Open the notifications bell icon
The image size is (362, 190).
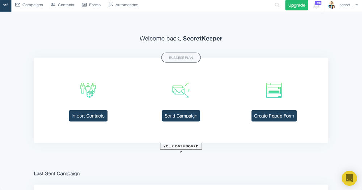pyautogui.click(x=316, y=5)
